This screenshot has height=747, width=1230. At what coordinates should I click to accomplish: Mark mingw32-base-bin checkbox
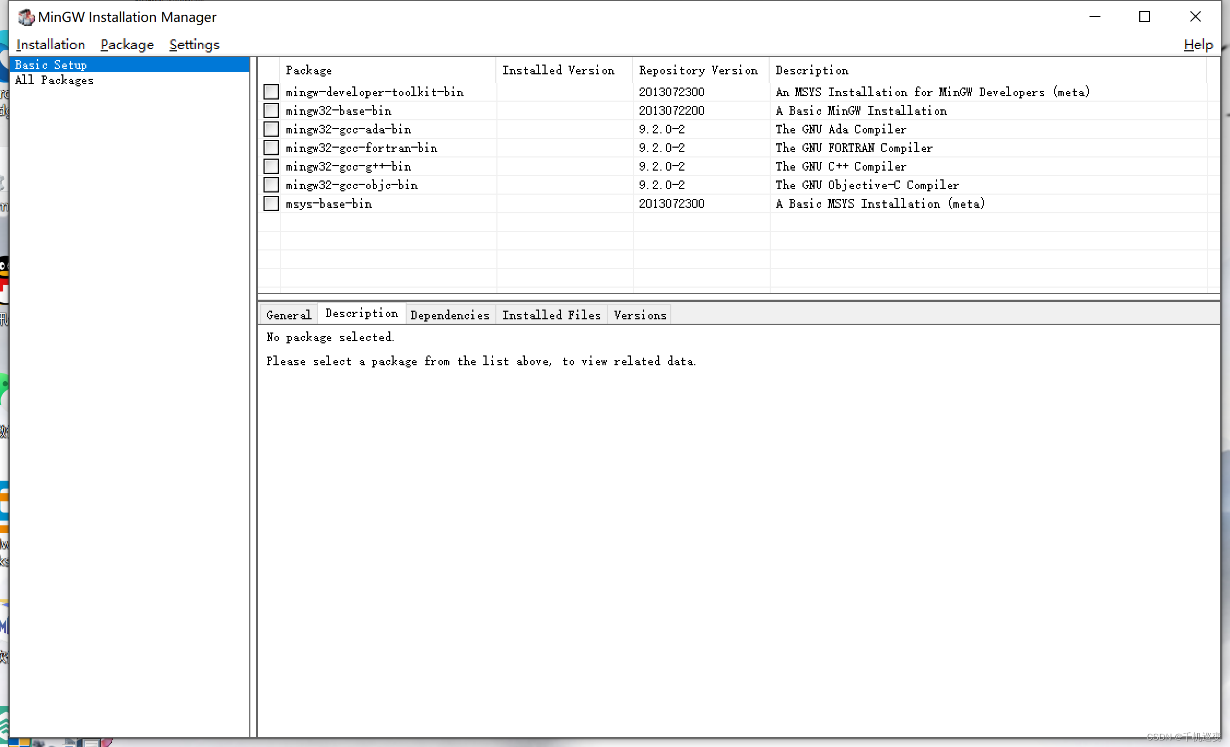[x=271, y=110]
